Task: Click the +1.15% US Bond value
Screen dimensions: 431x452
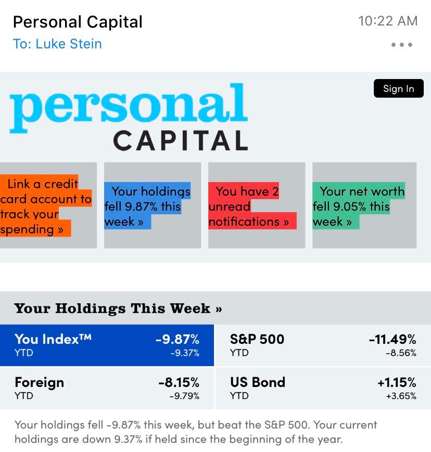Action: [x=397, y=382]
